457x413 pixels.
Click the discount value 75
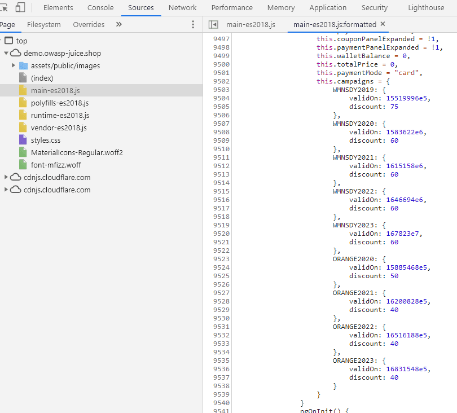point(394,107)
